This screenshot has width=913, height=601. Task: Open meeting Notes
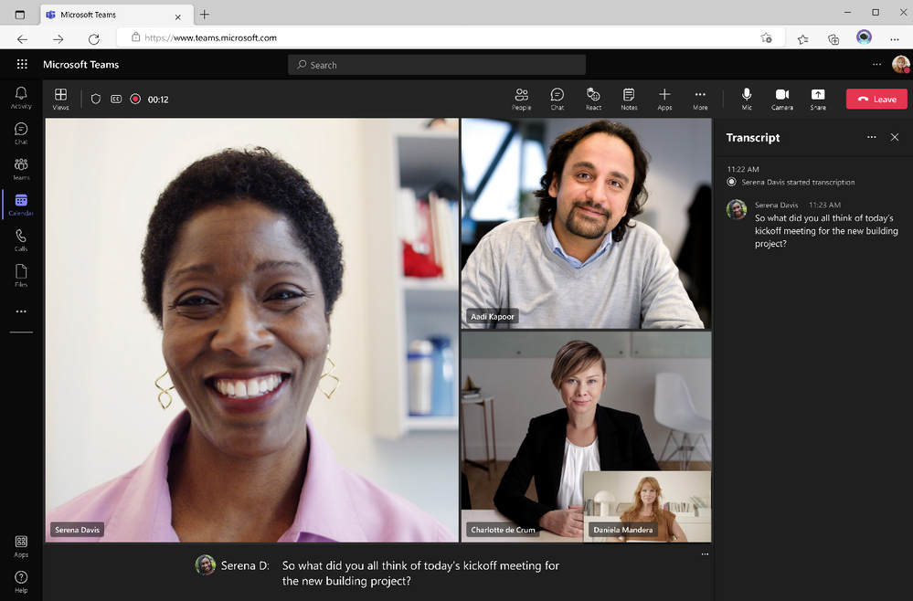point(629,99)
